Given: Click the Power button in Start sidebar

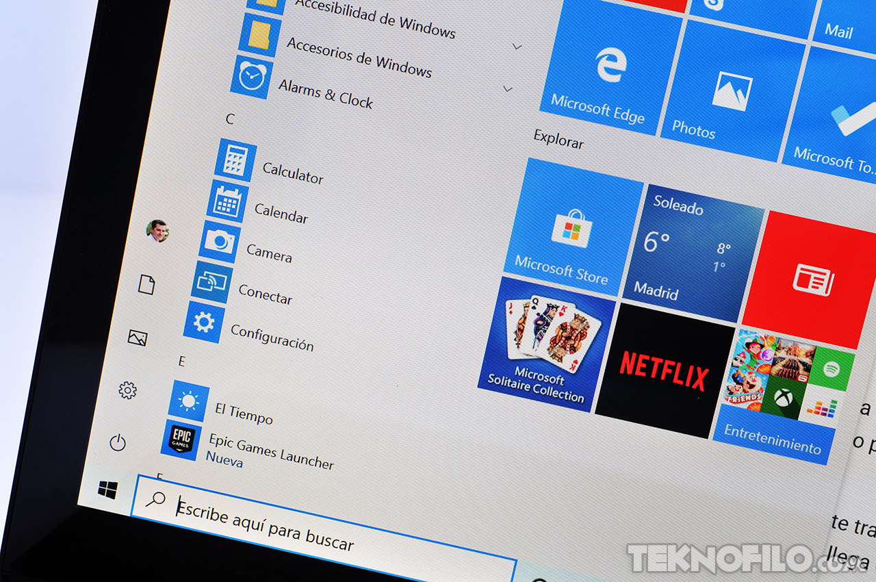Looking at the screenshot, I should click(118, 443).
